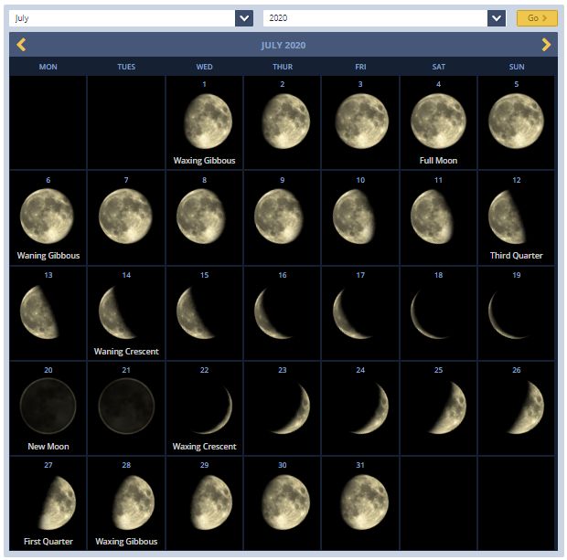Click the date number 15
Viewport: 567px width, 560px height.
(204, 275)
